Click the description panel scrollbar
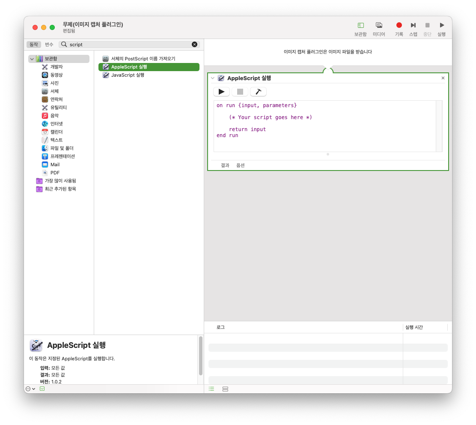Screen dimensions: 476x425 point(201,356)
